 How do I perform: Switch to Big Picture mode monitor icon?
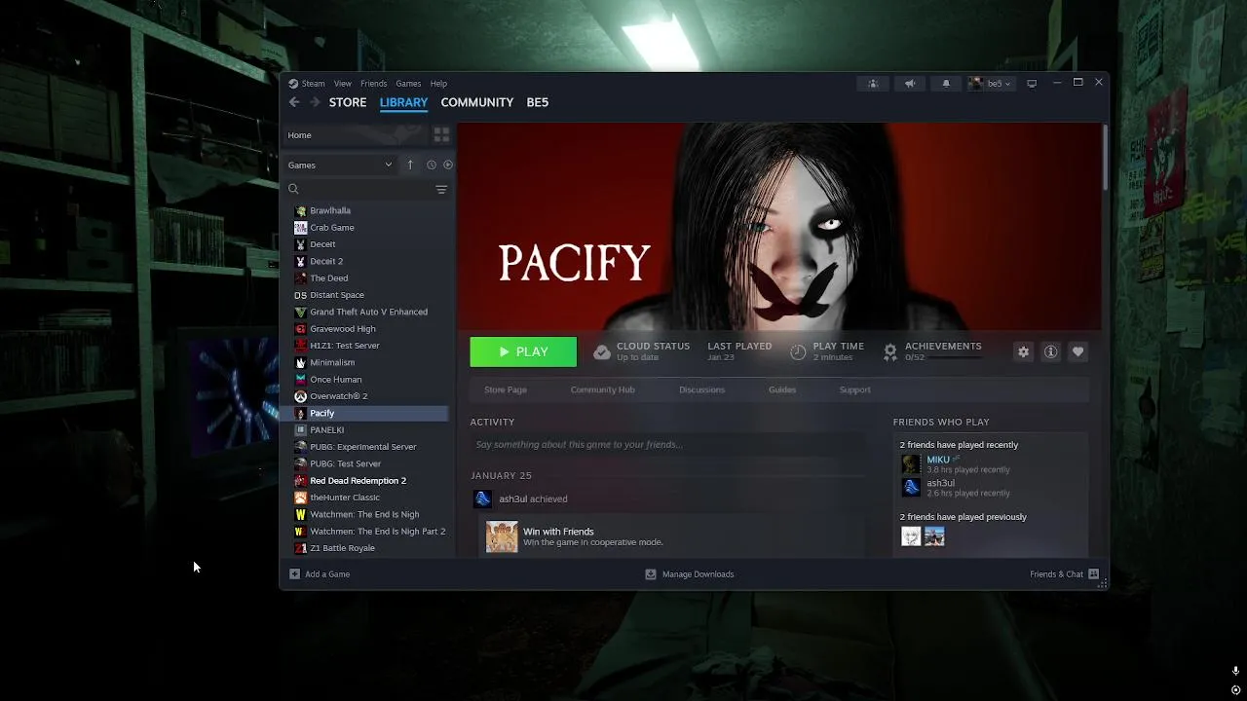click(1032, 84)
